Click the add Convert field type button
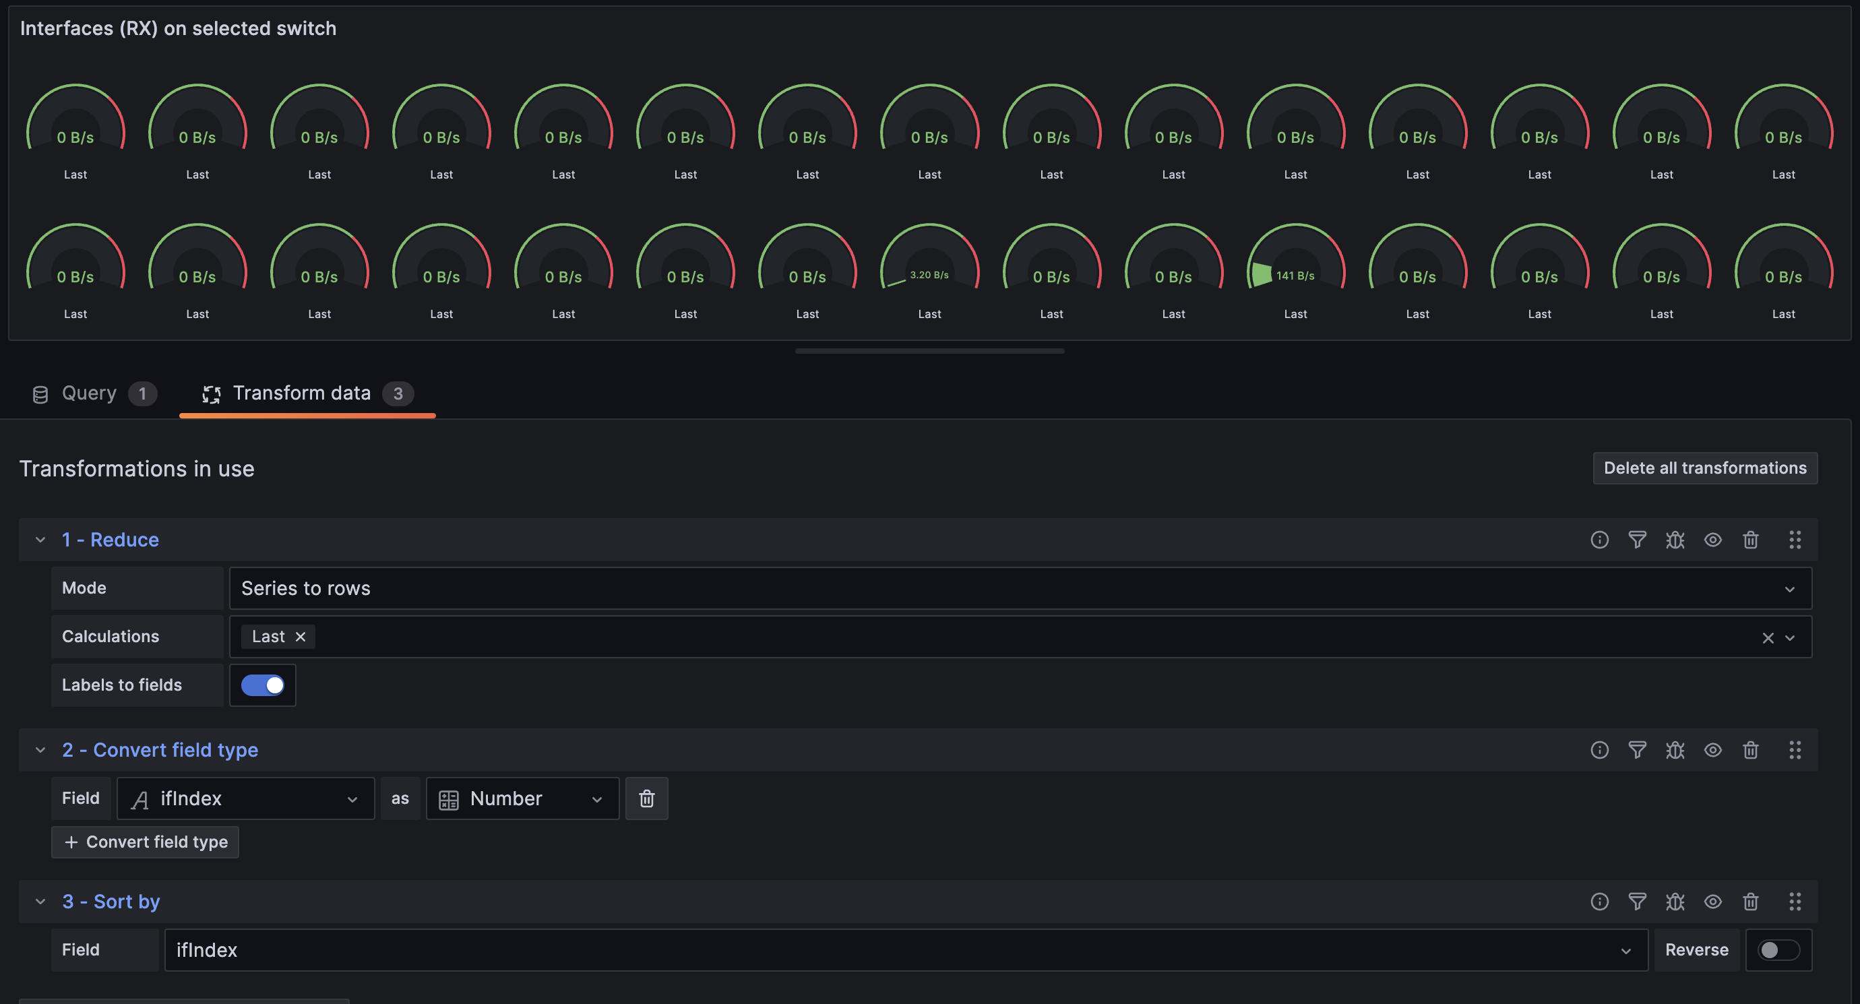 click(145, 842)
